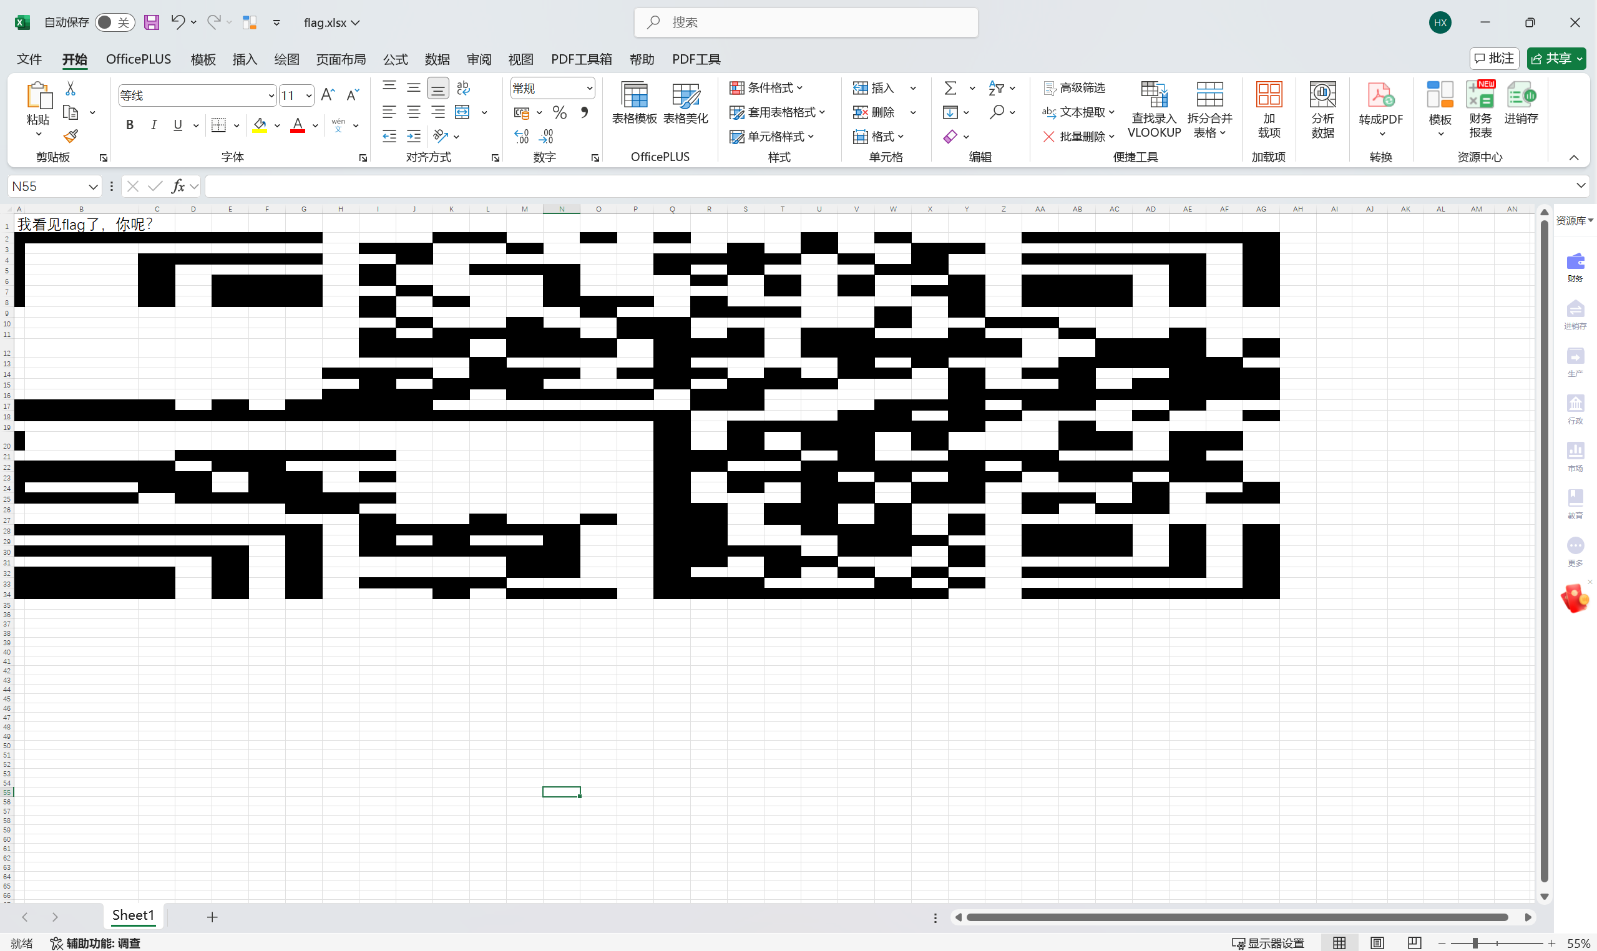Switch to the 公式 Formulas tab

click(x=396, y=59)
